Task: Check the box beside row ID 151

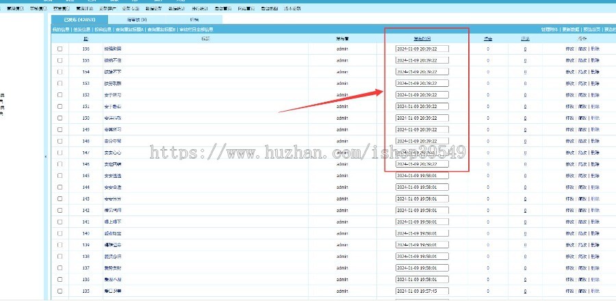Action: [60, 106]
